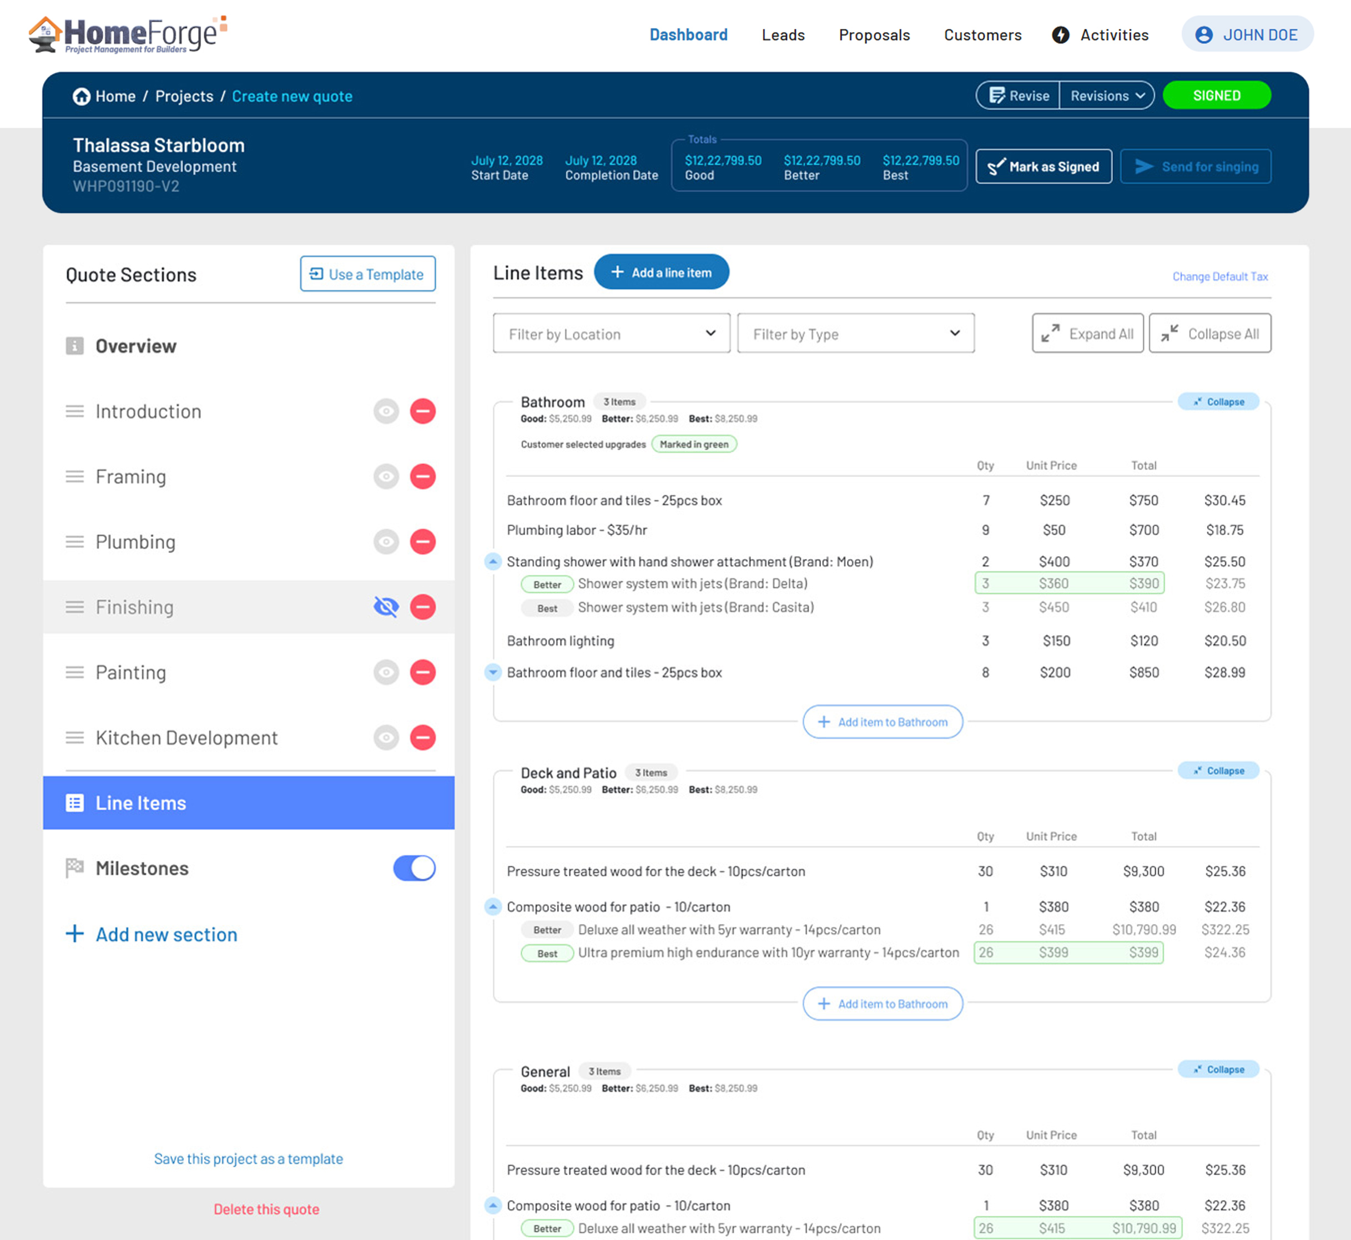
Task: Click Add item to Bathroom under Bathroom group
Action: pos(882,722)
